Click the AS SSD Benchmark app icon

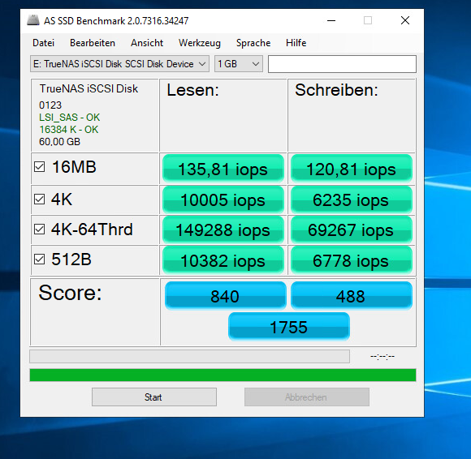[33, 20]
